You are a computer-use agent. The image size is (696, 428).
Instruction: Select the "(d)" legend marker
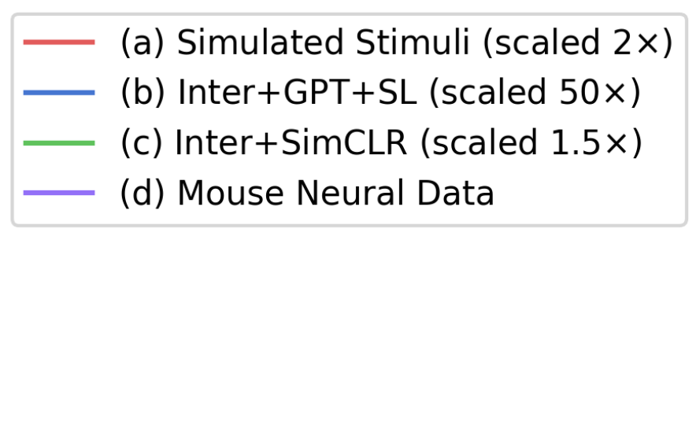(x=143, y=194)
